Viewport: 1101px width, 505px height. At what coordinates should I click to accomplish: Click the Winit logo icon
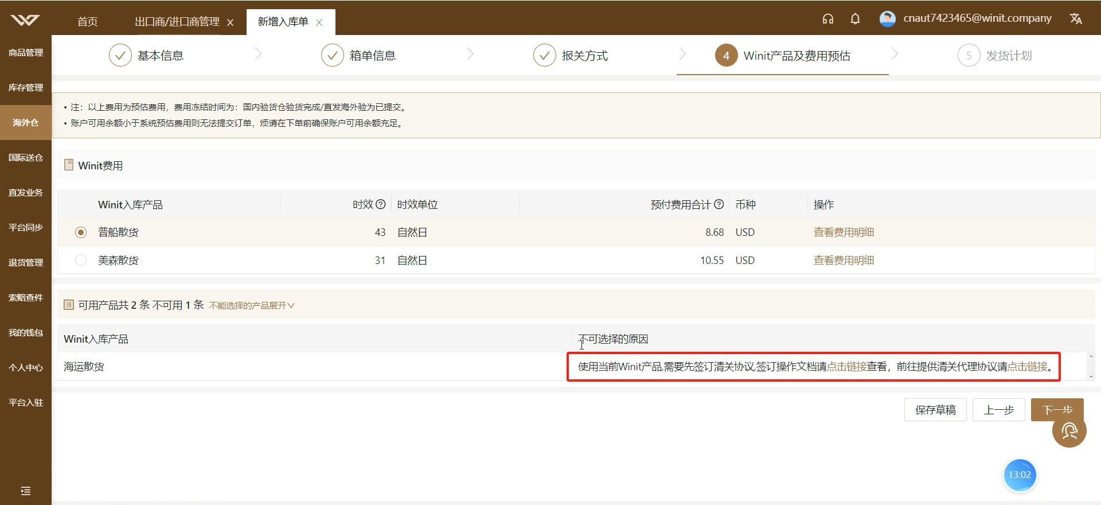[x=25, y=21]
